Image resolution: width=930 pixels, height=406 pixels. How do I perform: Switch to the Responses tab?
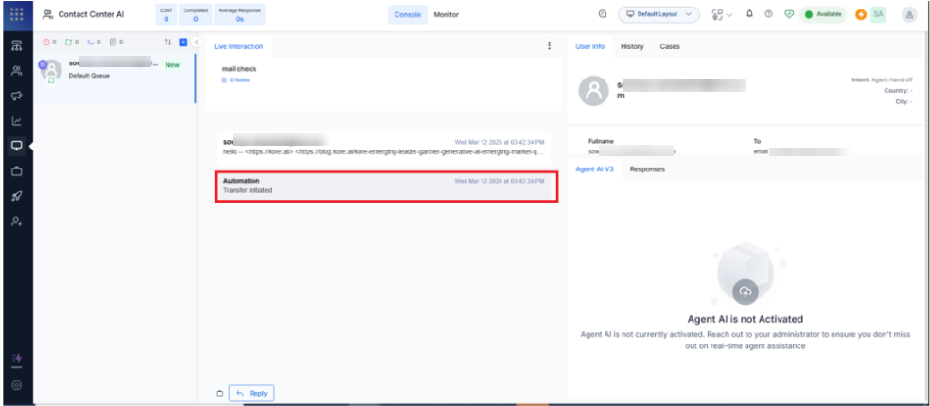(x=647, y=168)
